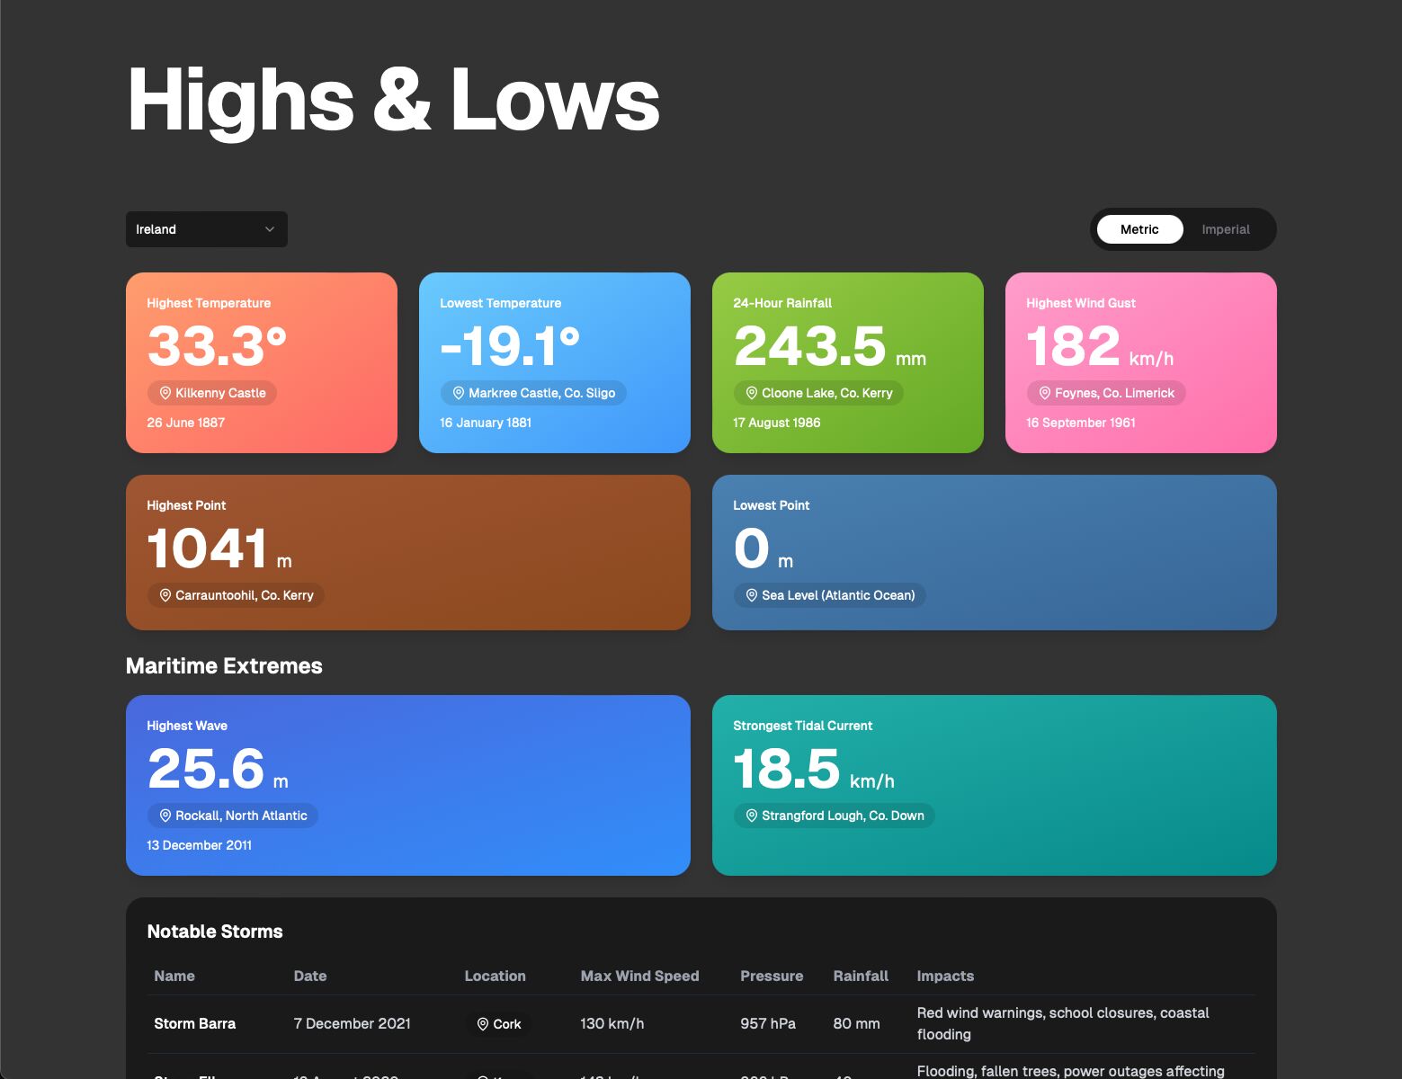Click the pin icon beside Markree Castle

(458, 393)
